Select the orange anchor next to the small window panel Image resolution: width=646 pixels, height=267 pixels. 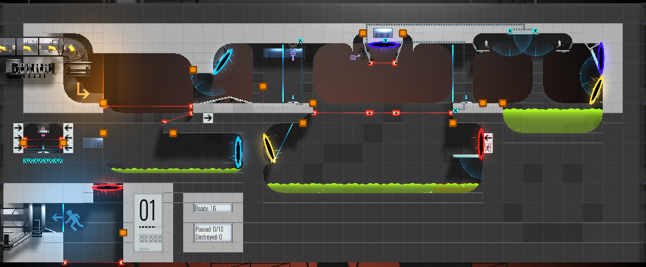tap(103, 133)
